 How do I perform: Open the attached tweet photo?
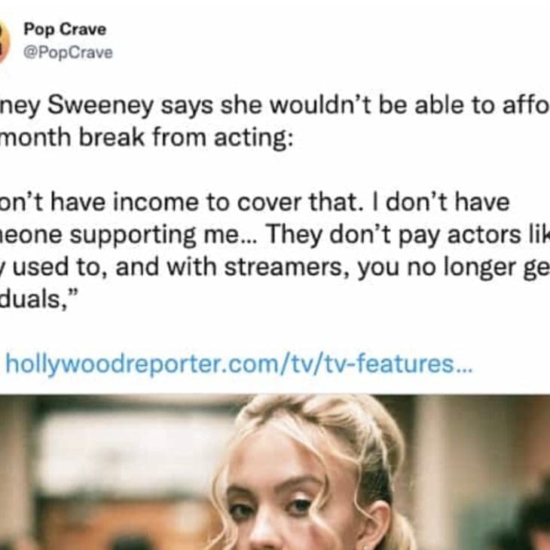[x=275, y=472]
